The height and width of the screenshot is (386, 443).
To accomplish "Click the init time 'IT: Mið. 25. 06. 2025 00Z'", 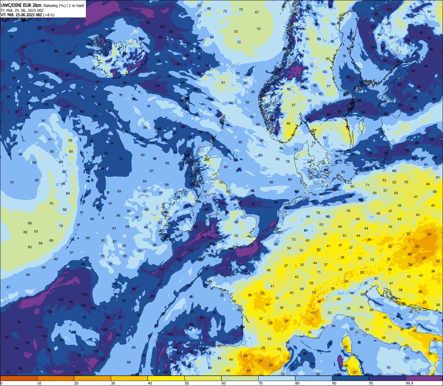I will tap(22, 10).
